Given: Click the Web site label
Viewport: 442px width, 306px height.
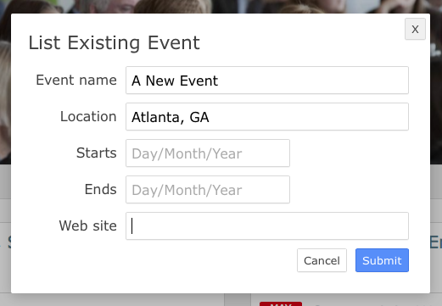Looking at the screenshot, I should pyautogui.click(x=87, y=225).
